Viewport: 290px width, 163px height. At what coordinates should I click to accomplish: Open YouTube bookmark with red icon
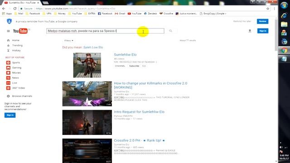click(x=135, y=14)
